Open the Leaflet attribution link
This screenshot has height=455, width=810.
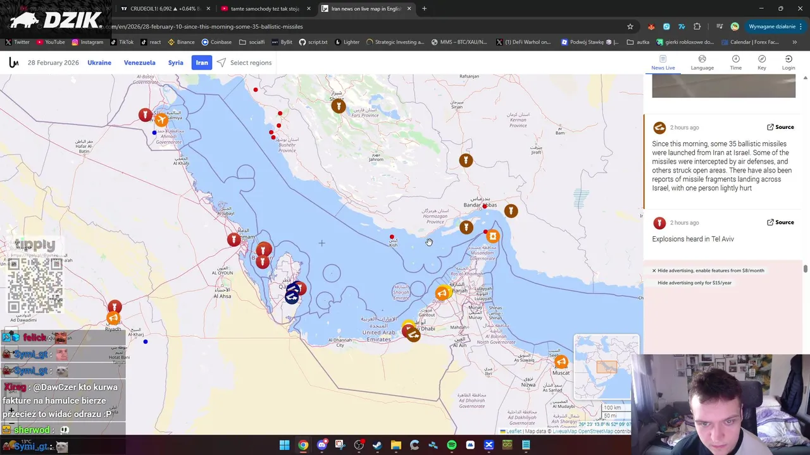(x=511, y=432)
